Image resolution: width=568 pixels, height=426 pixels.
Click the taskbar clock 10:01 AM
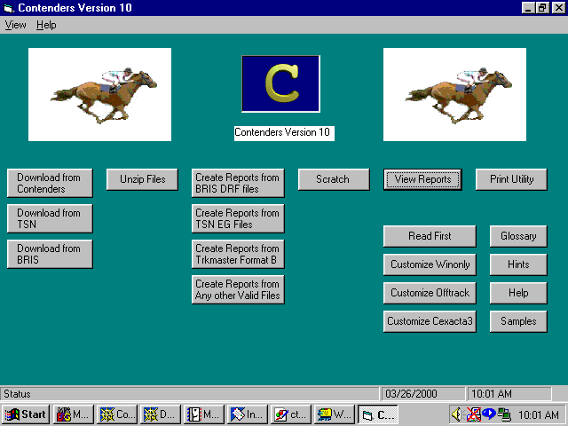pyautogui.click(x=539, y=414)
